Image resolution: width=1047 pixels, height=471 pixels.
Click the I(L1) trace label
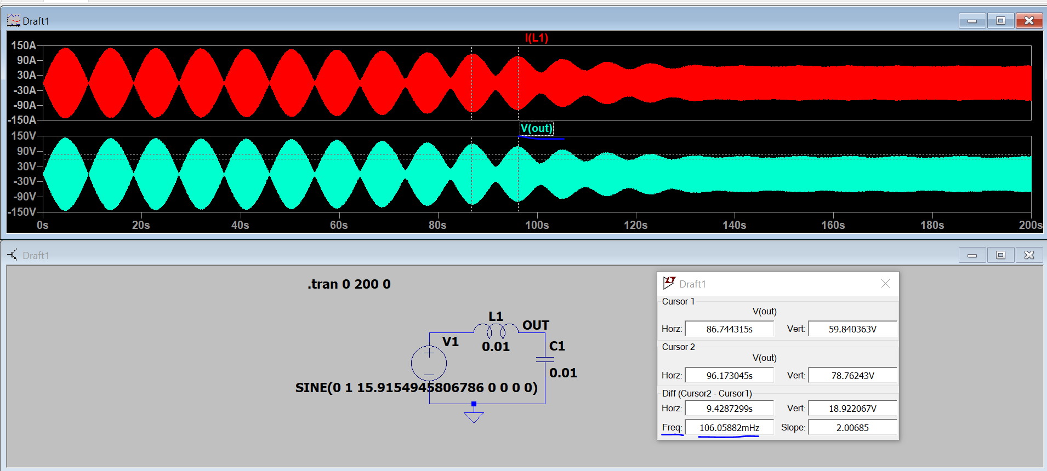[x=537, y=38]
